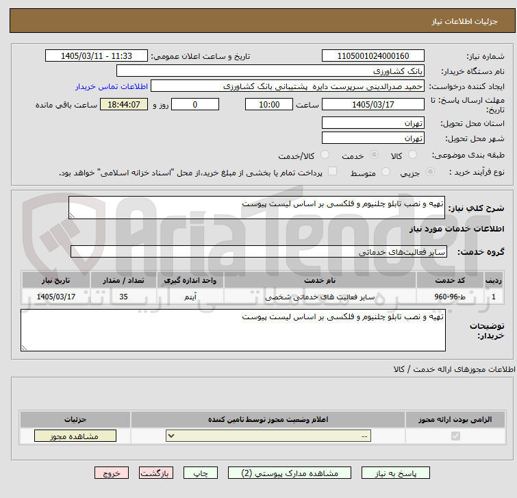Click the سایر فعالیت های خدماتی شخصی cell
Screen dimensions: 517x498
click(x=320, y=297)
